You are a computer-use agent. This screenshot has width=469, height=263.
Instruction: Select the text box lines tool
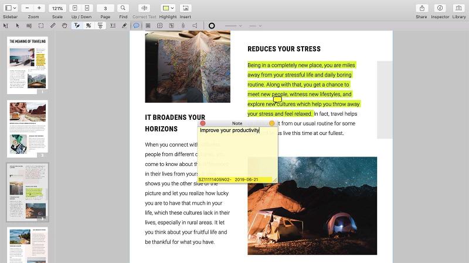[148, 26]
